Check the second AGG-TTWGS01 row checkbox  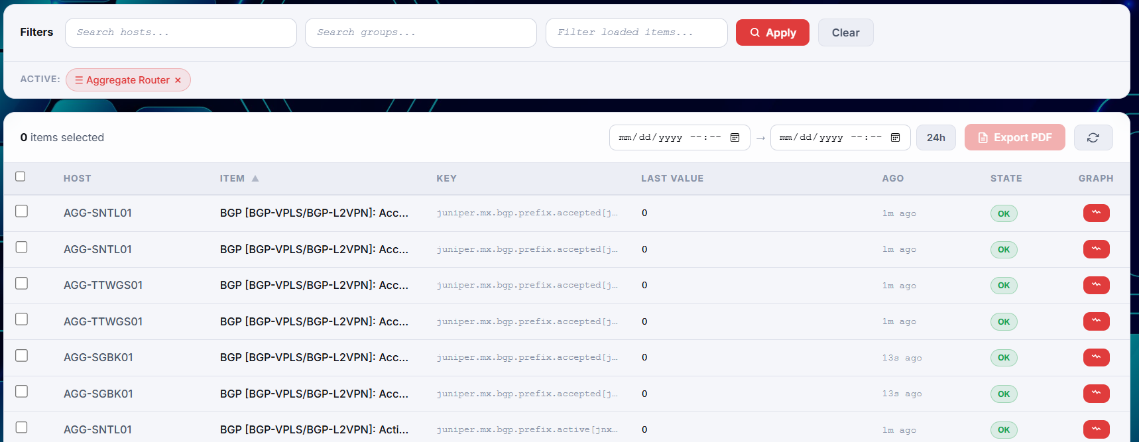click(x=22, y=319)
